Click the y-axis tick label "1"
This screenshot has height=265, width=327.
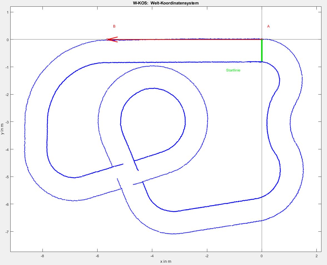pyautogui.click(x=8, y=12)
